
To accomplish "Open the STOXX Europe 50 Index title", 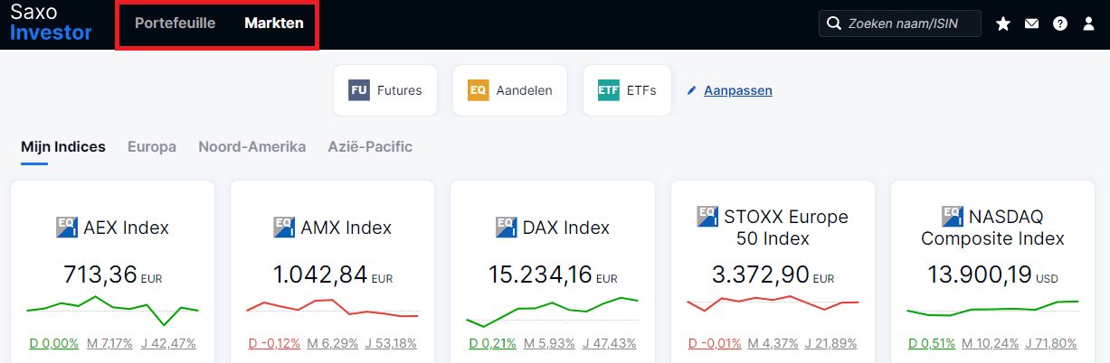I will (786, 228).
